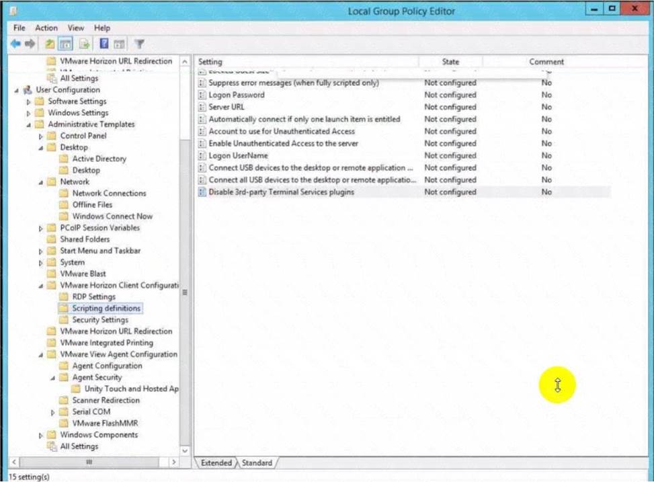Select the 'Connect all USB devices' setting row
This screenshot has height=482, width=654.
(x=404, y=180)
